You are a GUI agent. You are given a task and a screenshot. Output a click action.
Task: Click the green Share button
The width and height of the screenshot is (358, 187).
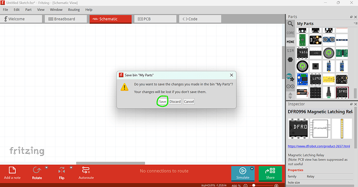270,174
